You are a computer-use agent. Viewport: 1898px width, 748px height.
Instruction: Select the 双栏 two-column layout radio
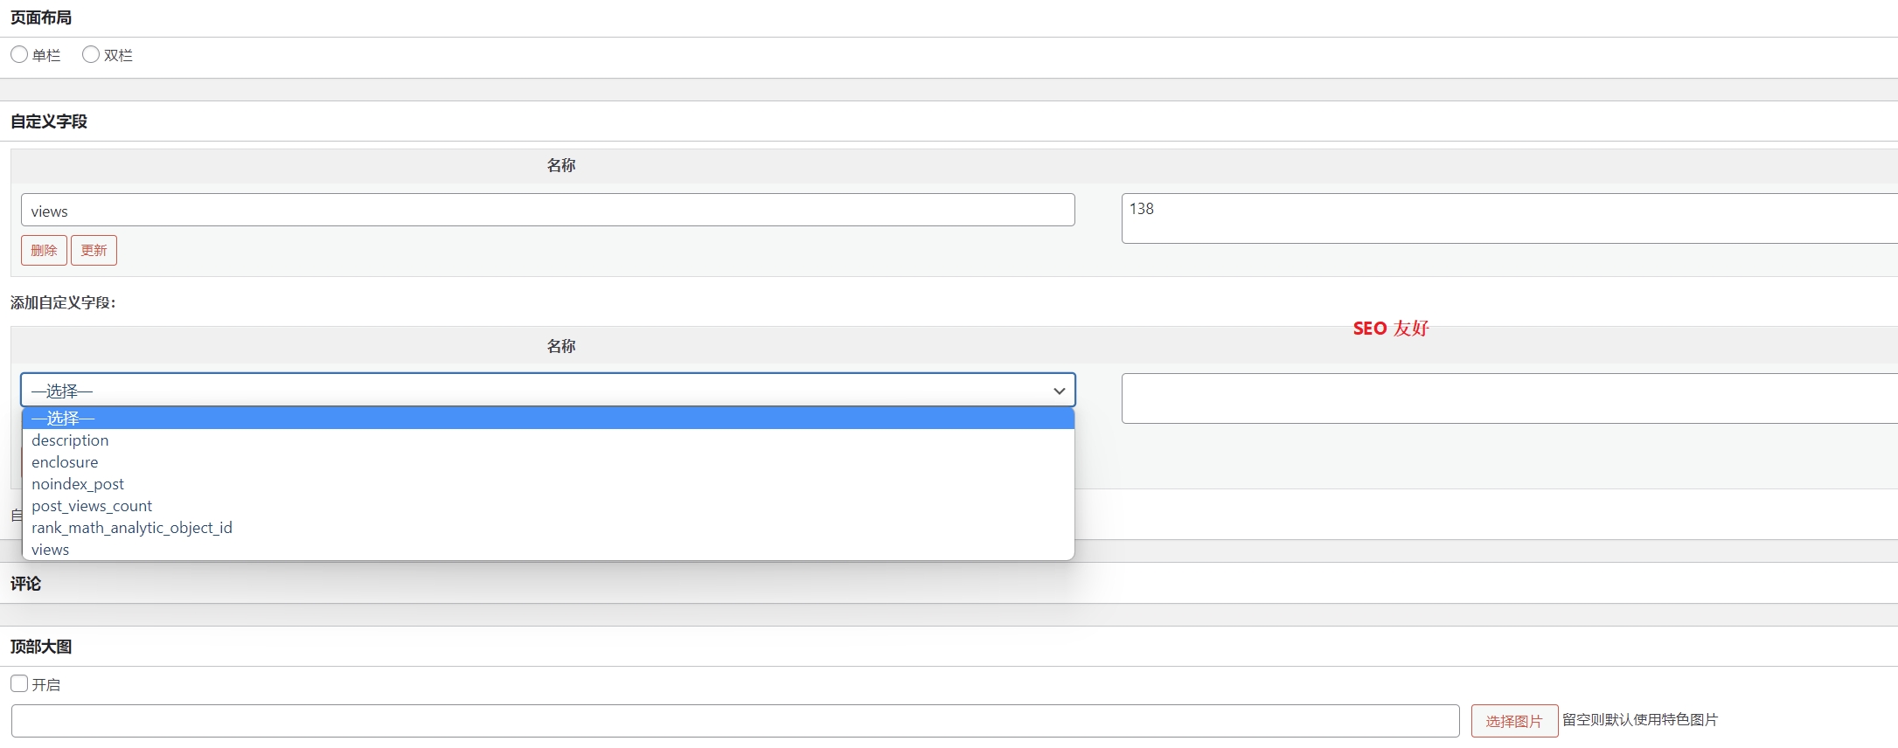[x=91, y=54]
